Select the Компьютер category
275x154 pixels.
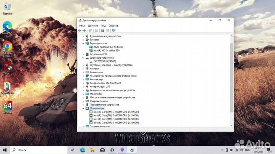(x=96, y=79)
